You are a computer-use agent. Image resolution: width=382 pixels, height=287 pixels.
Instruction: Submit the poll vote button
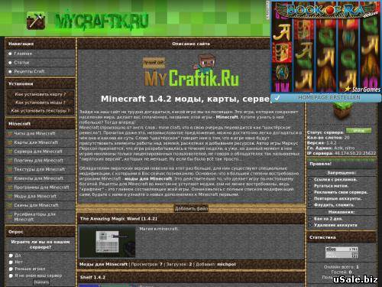tap(41, 282)
